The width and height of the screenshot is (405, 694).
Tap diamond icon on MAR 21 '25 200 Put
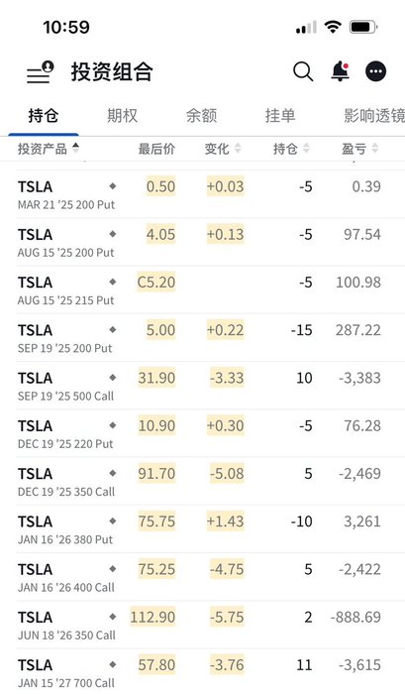pos(113,186)
